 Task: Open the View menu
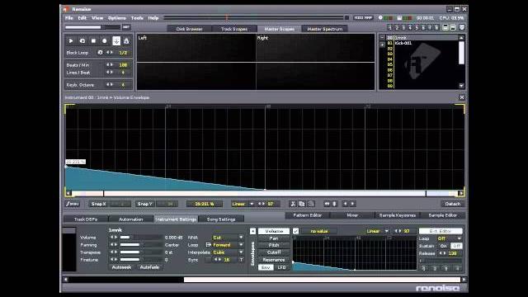tap(97, 18)
